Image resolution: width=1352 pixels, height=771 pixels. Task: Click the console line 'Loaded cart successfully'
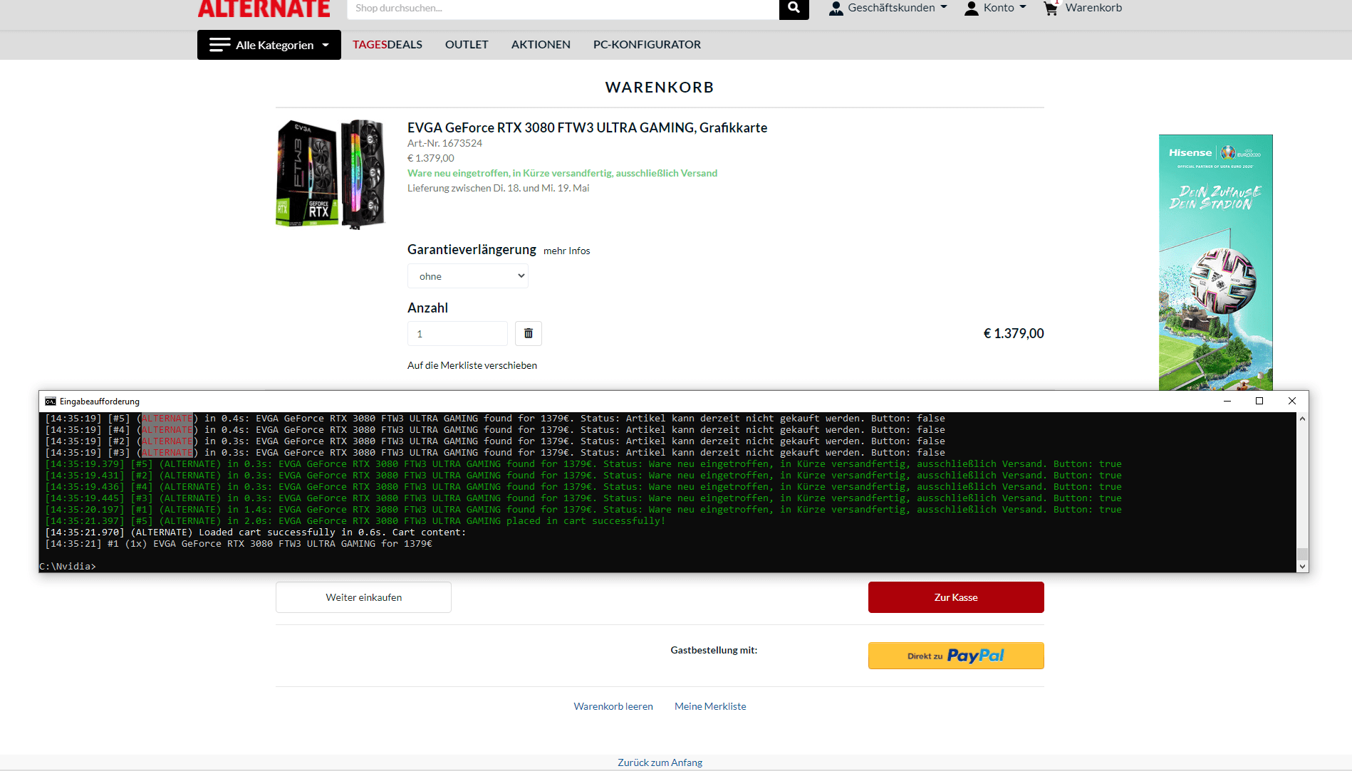[x=255, y=533]
